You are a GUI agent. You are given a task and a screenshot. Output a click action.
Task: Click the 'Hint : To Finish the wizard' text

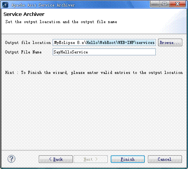pyautogui.click(x=94, y=73)
